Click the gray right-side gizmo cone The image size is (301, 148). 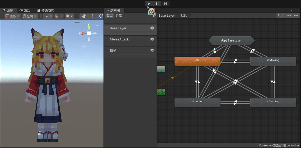(x=94, y=33)
